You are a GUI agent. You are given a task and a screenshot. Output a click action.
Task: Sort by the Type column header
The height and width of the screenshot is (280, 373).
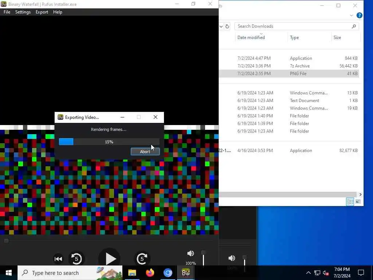pyautogui.click(x=294, y=38)
